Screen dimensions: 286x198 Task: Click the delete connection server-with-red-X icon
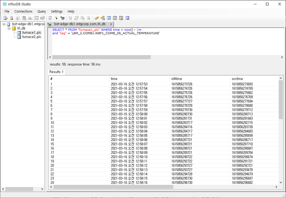[12, 18]
